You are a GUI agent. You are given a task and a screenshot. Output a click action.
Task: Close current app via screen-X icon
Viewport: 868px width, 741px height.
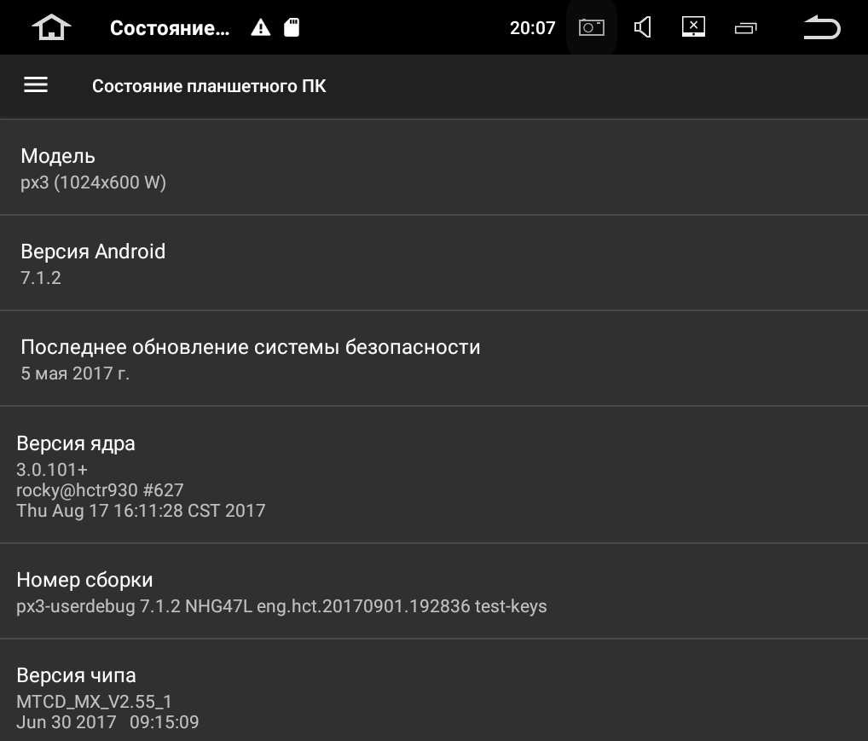(x=693, y=26)
